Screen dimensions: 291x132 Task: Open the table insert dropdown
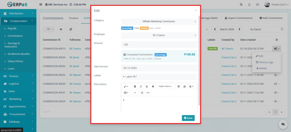[x=126, y=93]
